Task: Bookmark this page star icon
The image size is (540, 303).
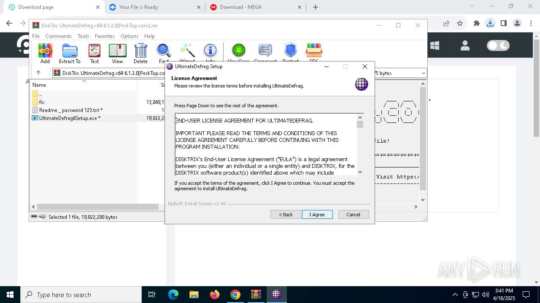Action: click(x=460, y=23)
